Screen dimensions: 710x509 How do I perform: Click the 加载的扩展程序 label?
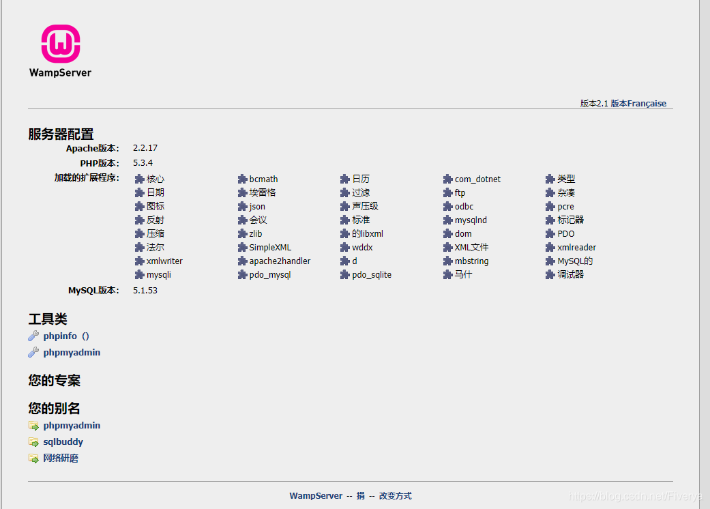[87, 177]
